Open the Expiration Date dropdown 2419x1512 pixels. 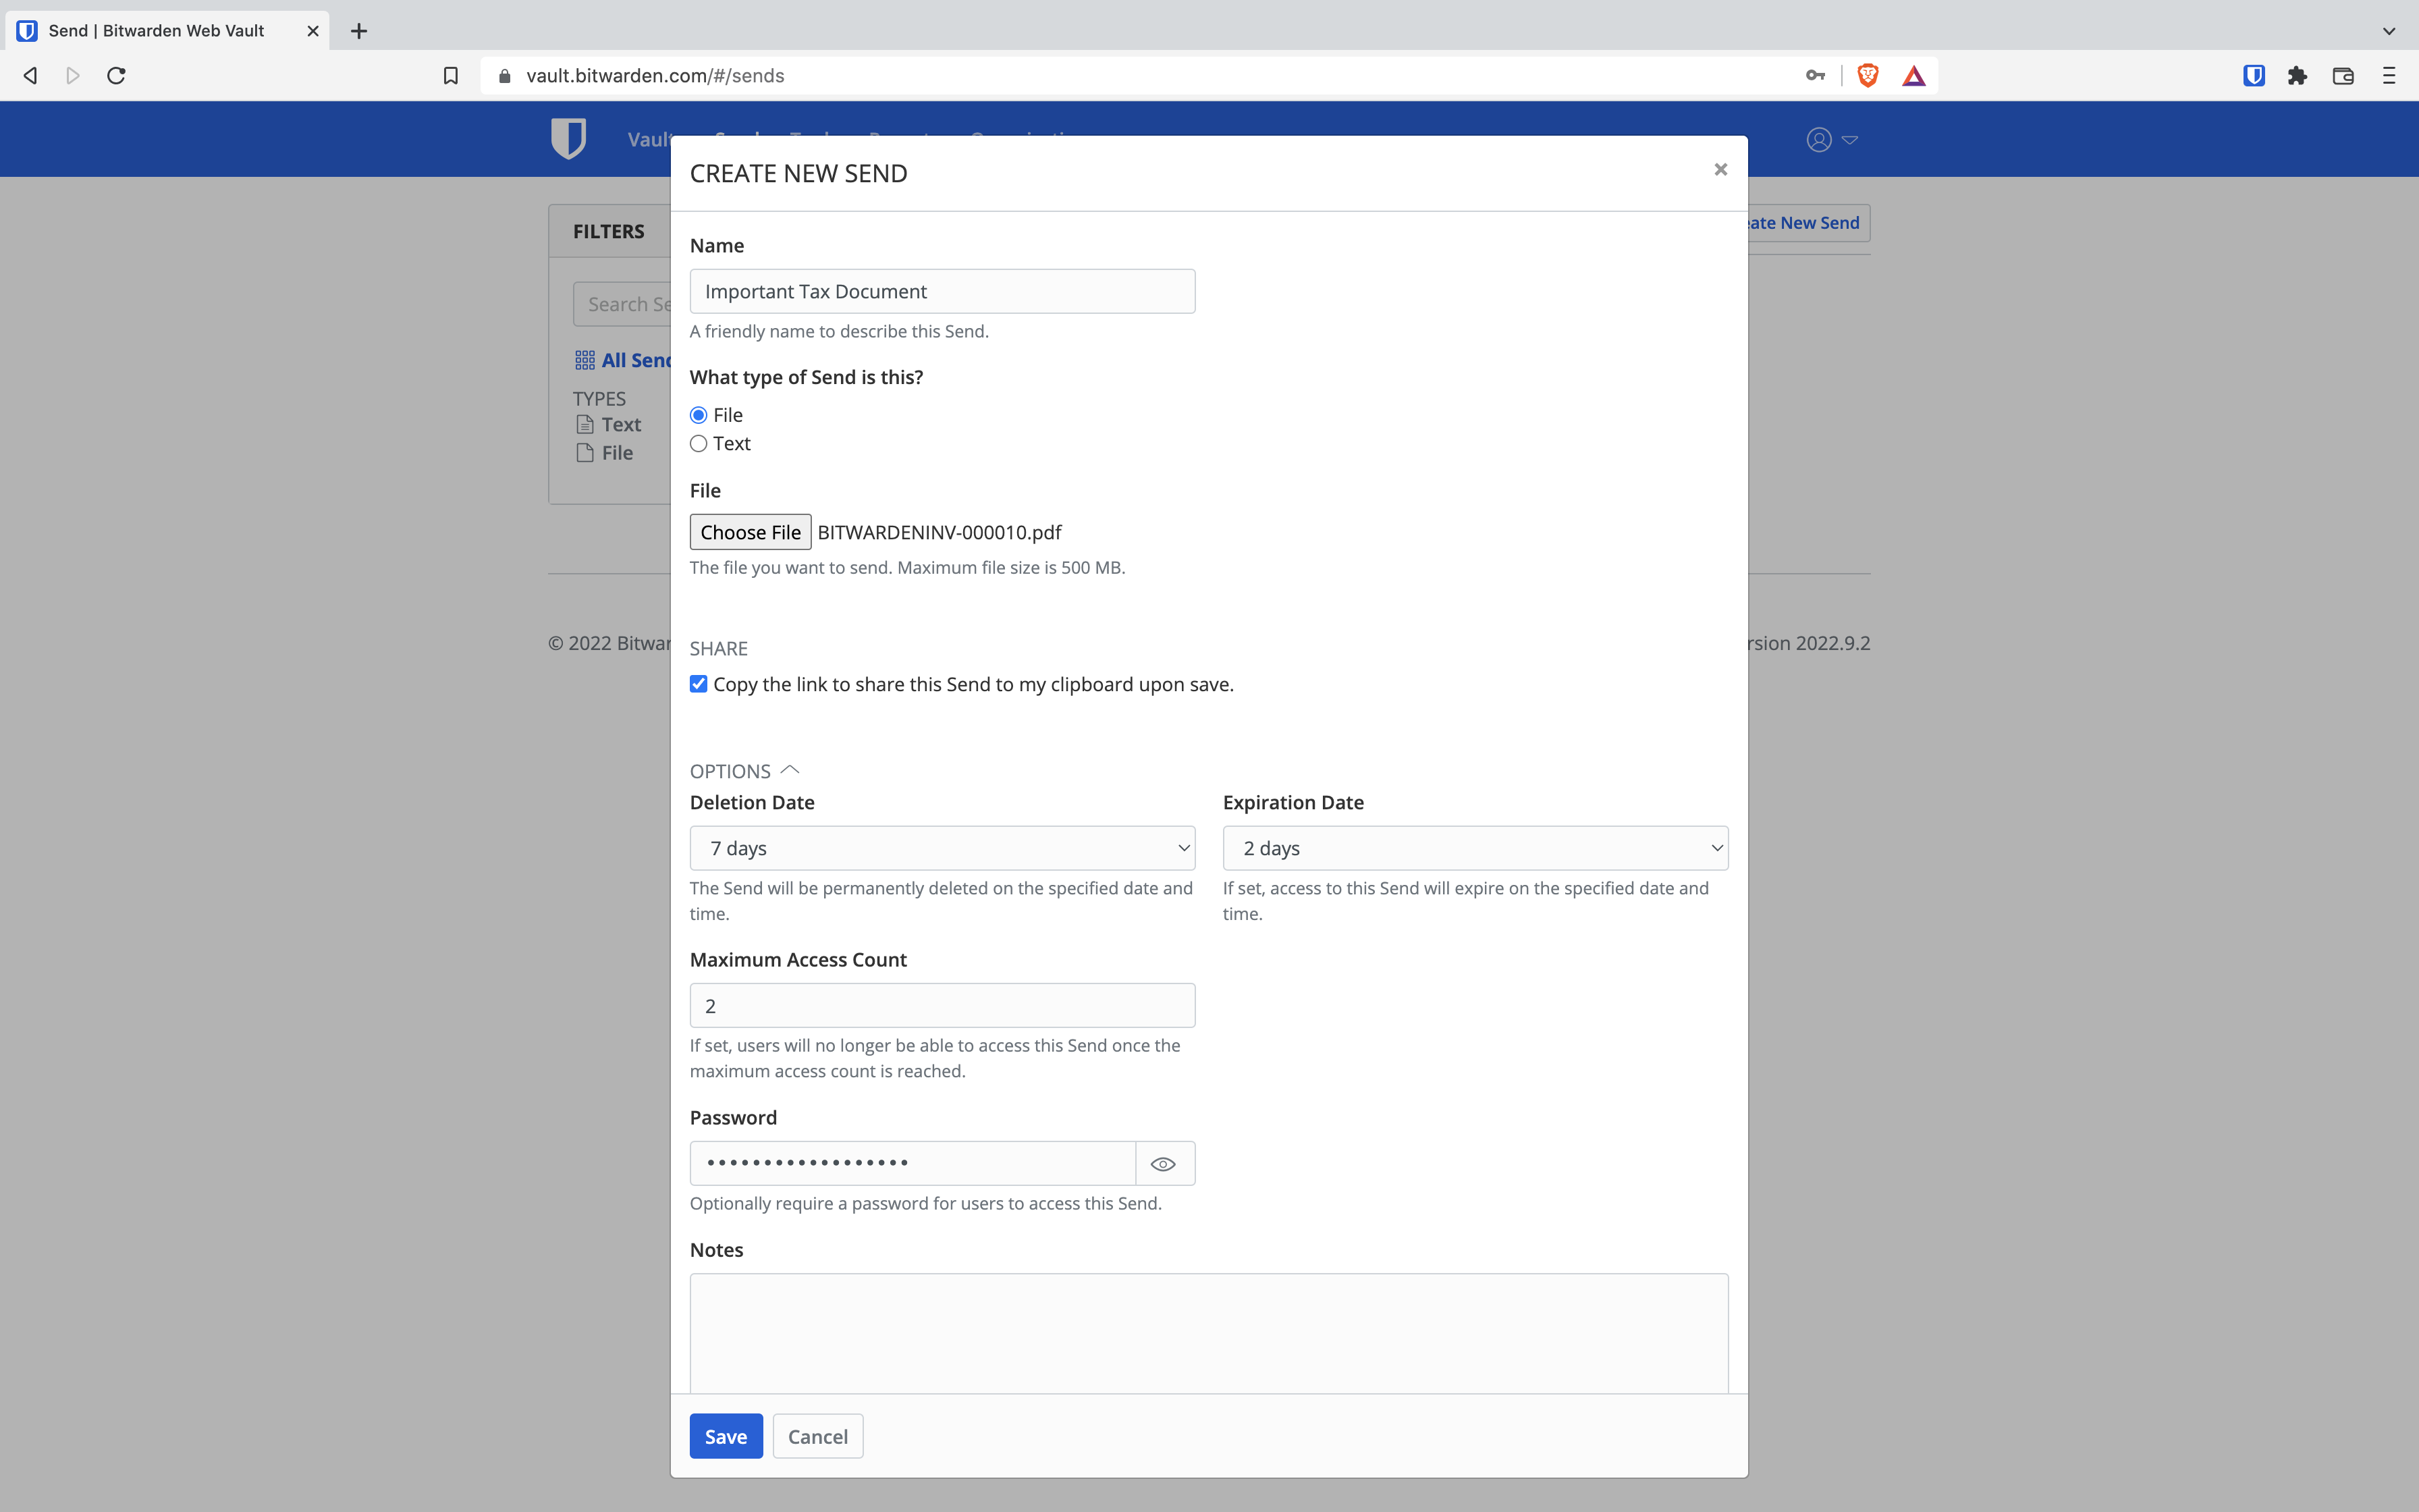click(x=1474, y=848)
